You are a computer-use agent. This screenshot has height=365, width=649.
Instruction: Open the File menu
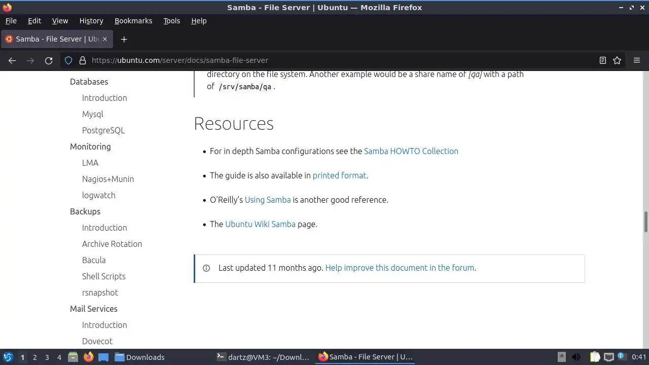click(11, 21)
